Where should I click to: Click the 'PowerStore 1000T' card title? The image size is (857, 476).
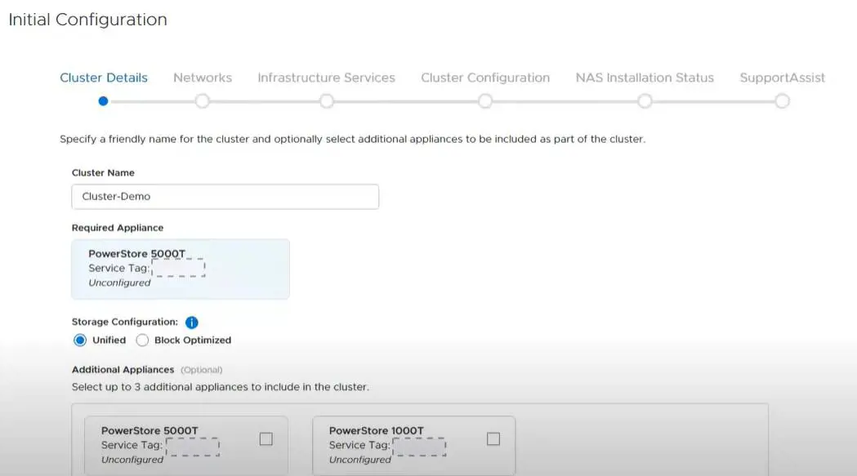pos(377,430)
